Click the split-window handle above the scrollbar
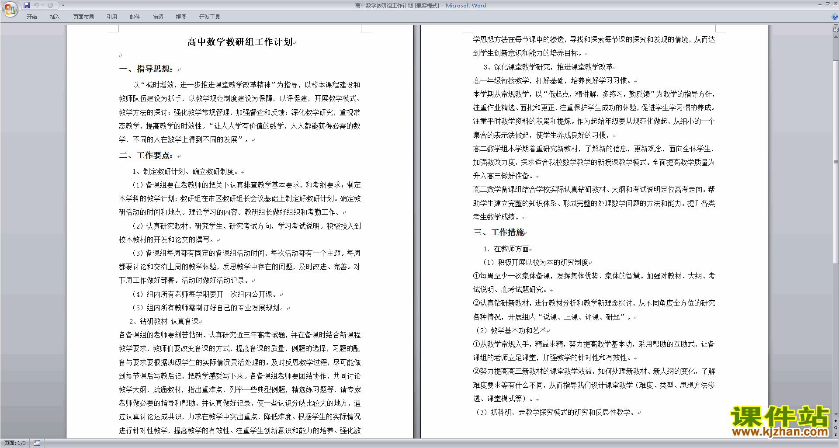This screenshot has height=448, width=839. [836, 24]
